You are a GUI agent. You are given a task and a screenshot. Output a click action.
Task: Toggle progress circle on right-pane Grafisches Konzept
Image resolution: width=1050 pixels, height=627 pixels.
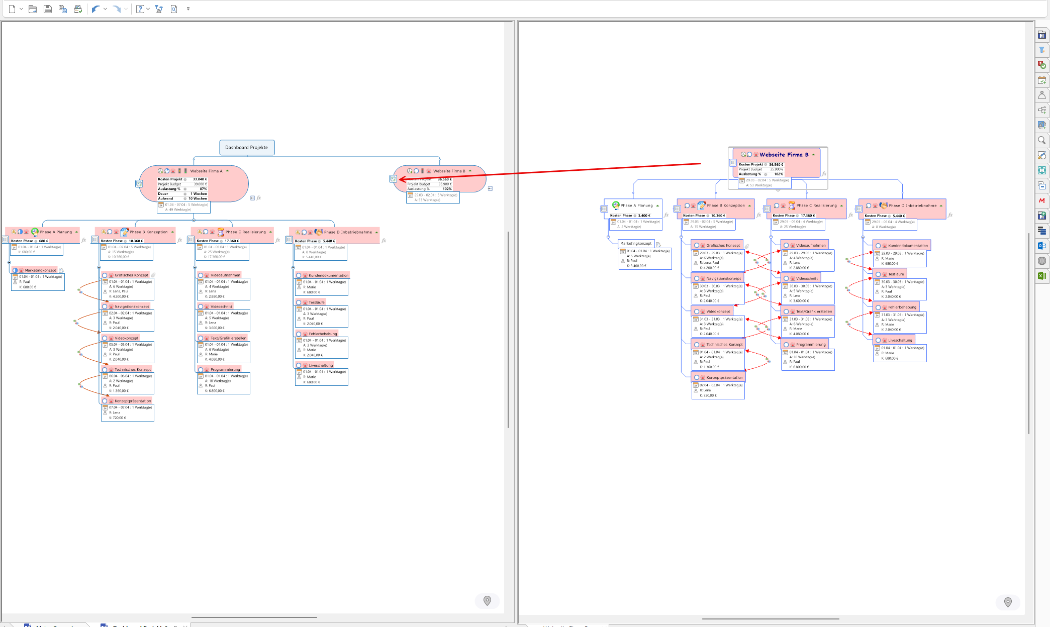697,246
